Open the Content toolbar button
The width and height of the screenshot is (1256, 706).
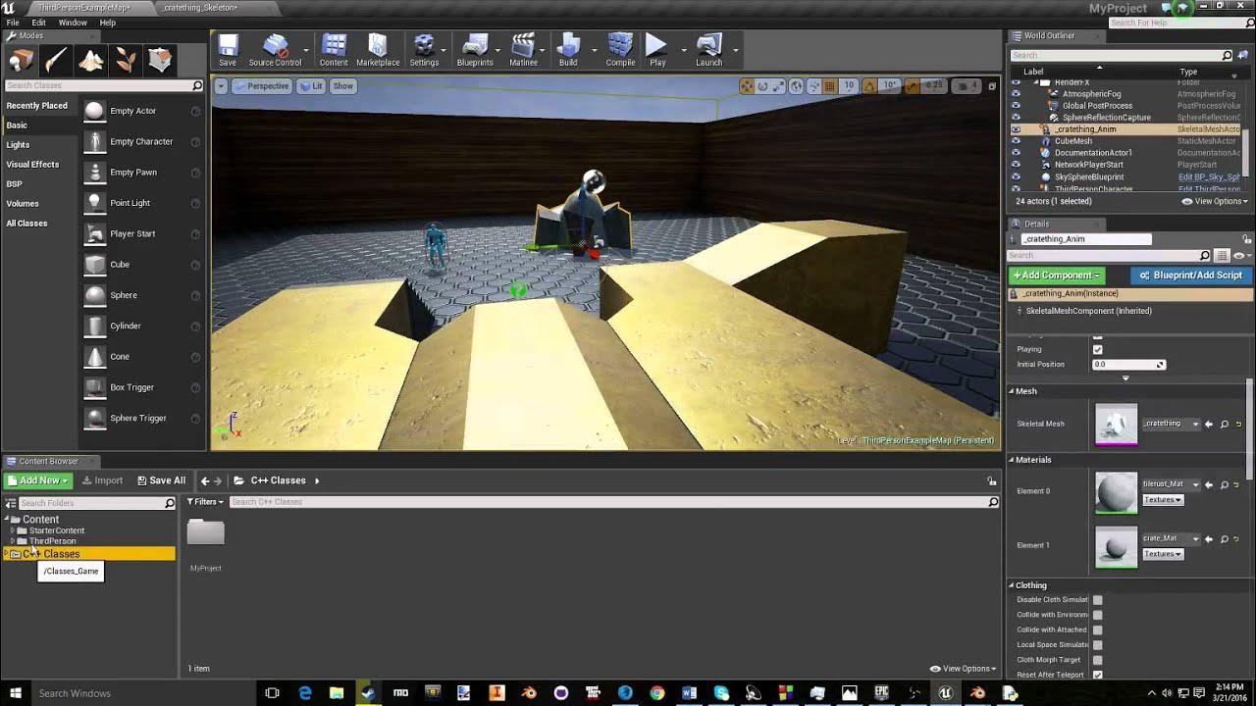(334, 49)
